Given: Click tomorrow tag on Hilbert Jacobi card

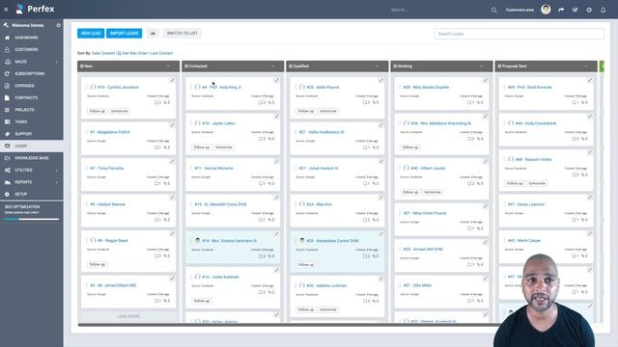Looking at the screenshot, I should tap(433, 193).
